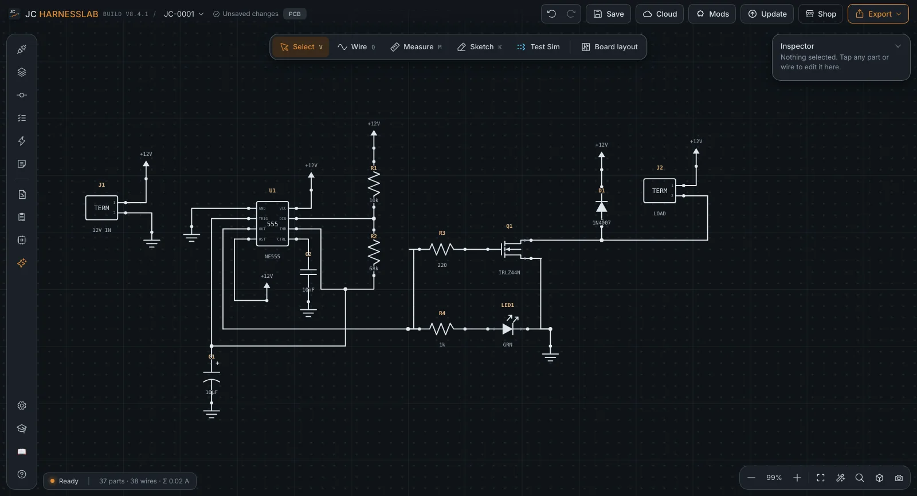917x496 pixels.
Task: Click the wire node sidebar icon
Action: (22, 95)
